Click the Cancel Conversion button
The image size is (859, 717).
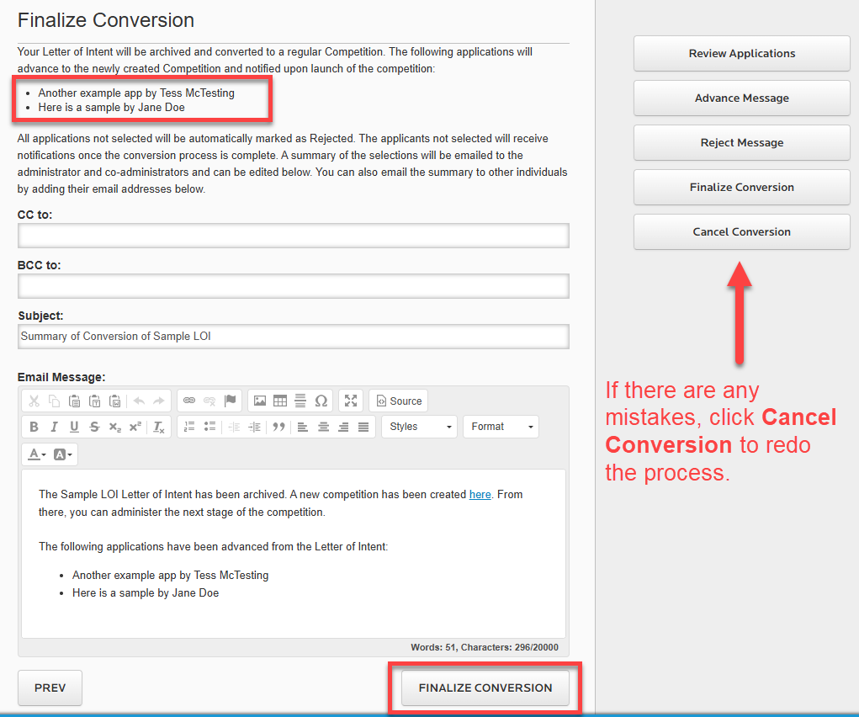coord(740,231)
